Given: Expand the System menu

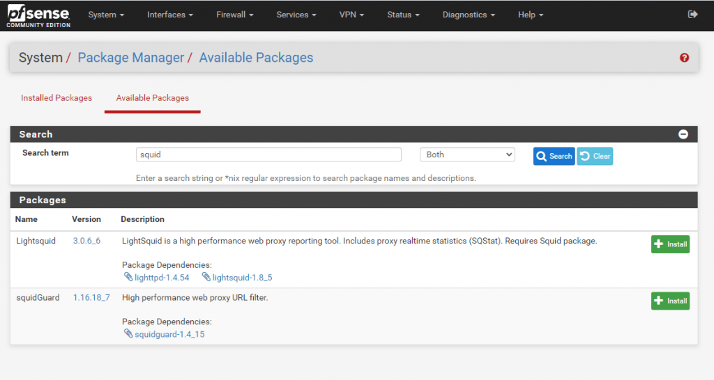Looking at the screenshot, I should (106, 15).
